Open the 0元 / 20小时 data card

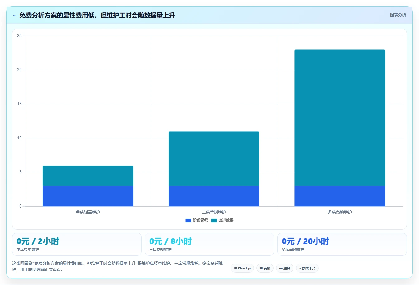[342, 244]
